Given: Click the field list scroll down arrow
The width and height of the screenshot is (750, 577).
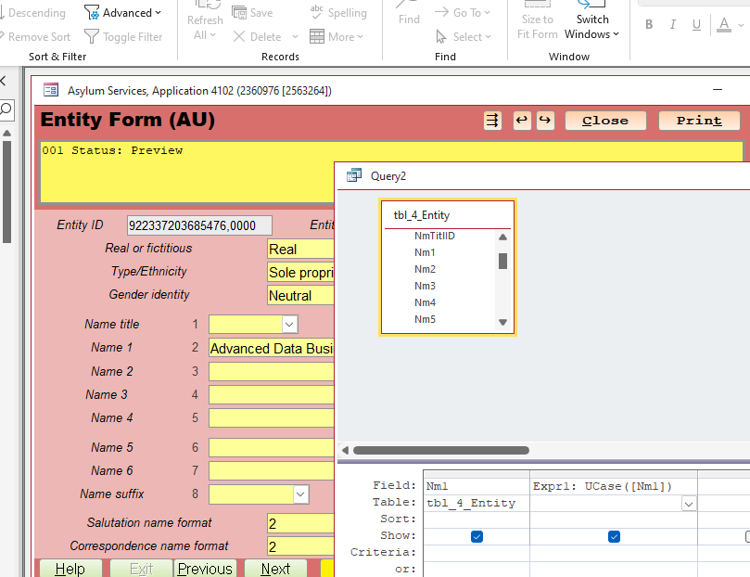Looking at the screenshot, I should pyautogui.click(x=502, y=323).
